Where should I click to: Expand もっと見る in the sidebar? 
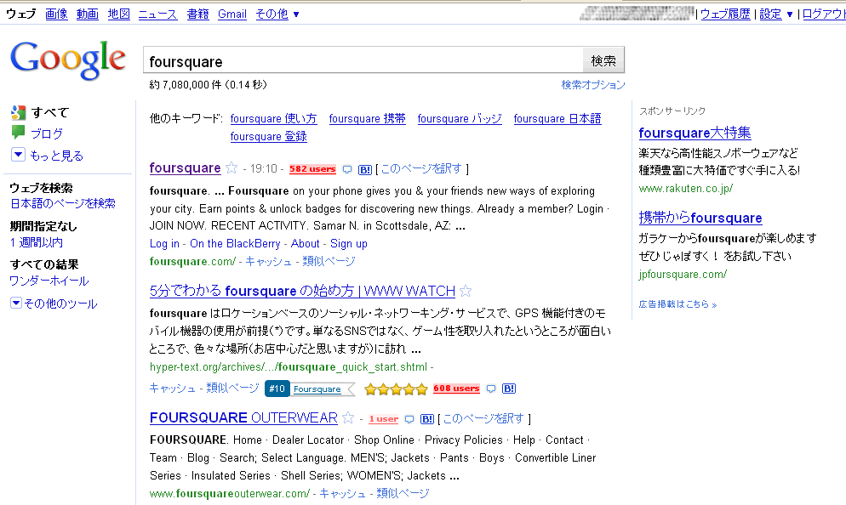coord(48,156)
